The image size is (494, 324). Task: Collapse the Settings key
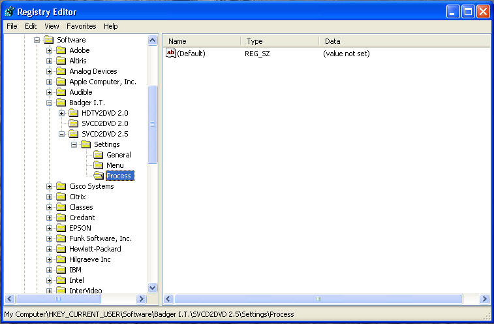[x=74, y=144]
